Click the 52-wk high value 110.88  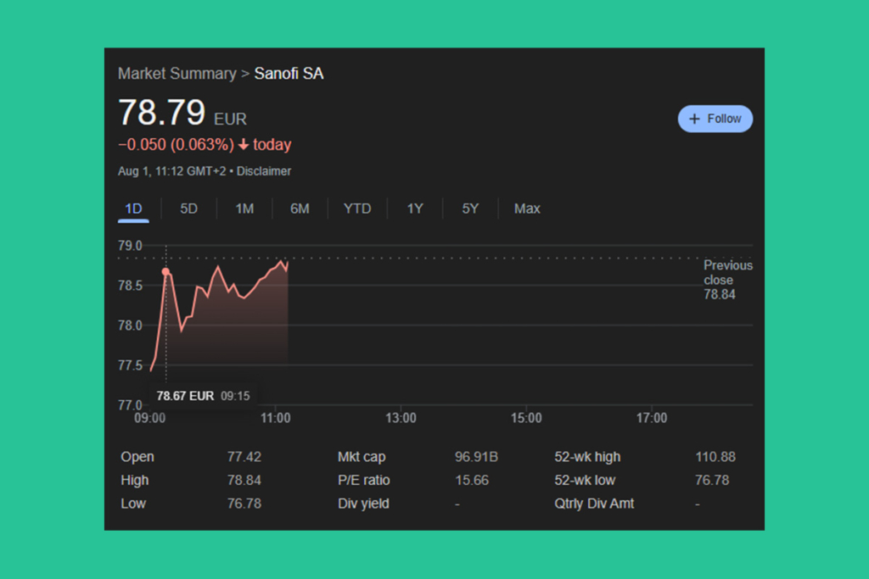(715, 457)
